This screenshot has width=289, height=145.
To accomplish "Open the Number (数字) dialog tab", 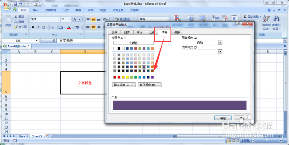I will [114, 32].
